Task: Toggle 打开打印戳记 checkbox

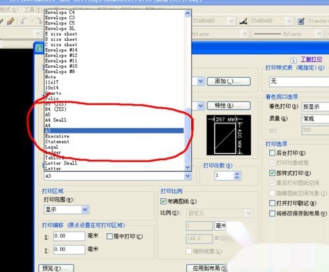Action: (x=272, y=203)
